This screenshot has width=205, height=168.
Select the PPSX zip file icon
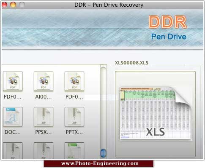[44, 117]
